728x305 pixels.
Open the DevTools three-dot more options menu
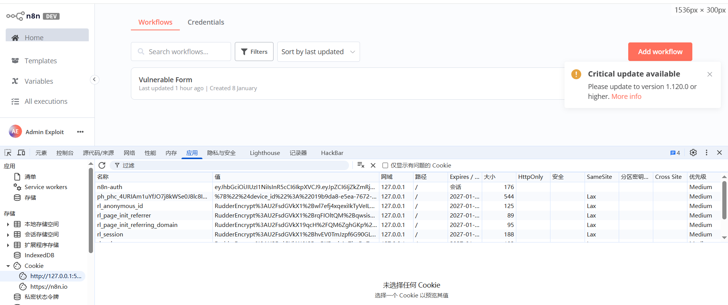point(706,153)
